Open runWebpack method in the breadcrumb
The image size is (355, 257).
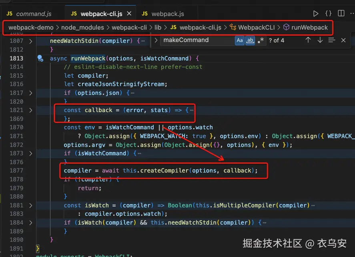click(305, 27)
